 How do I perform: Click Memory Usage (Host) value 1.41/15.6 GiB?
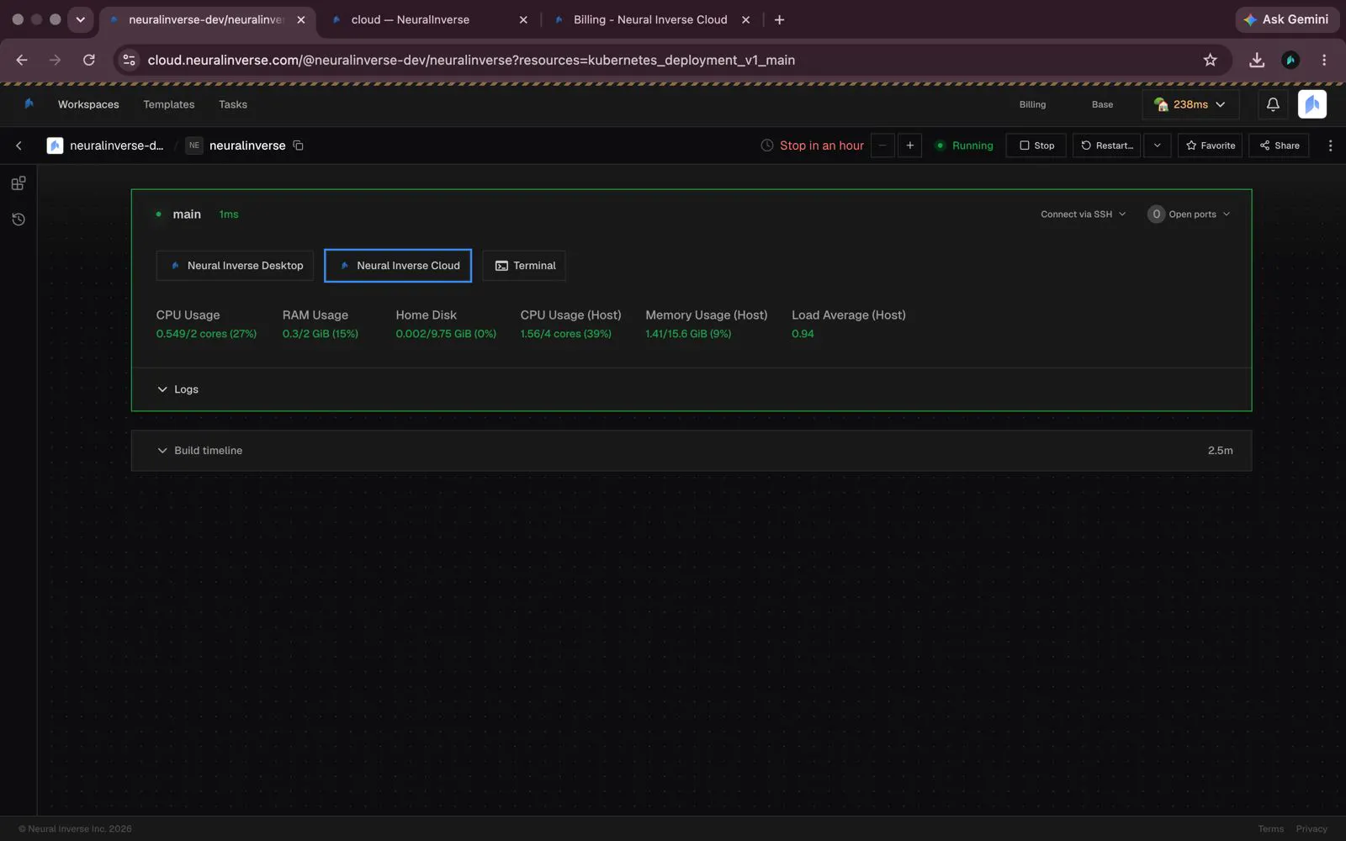[688, 334]
